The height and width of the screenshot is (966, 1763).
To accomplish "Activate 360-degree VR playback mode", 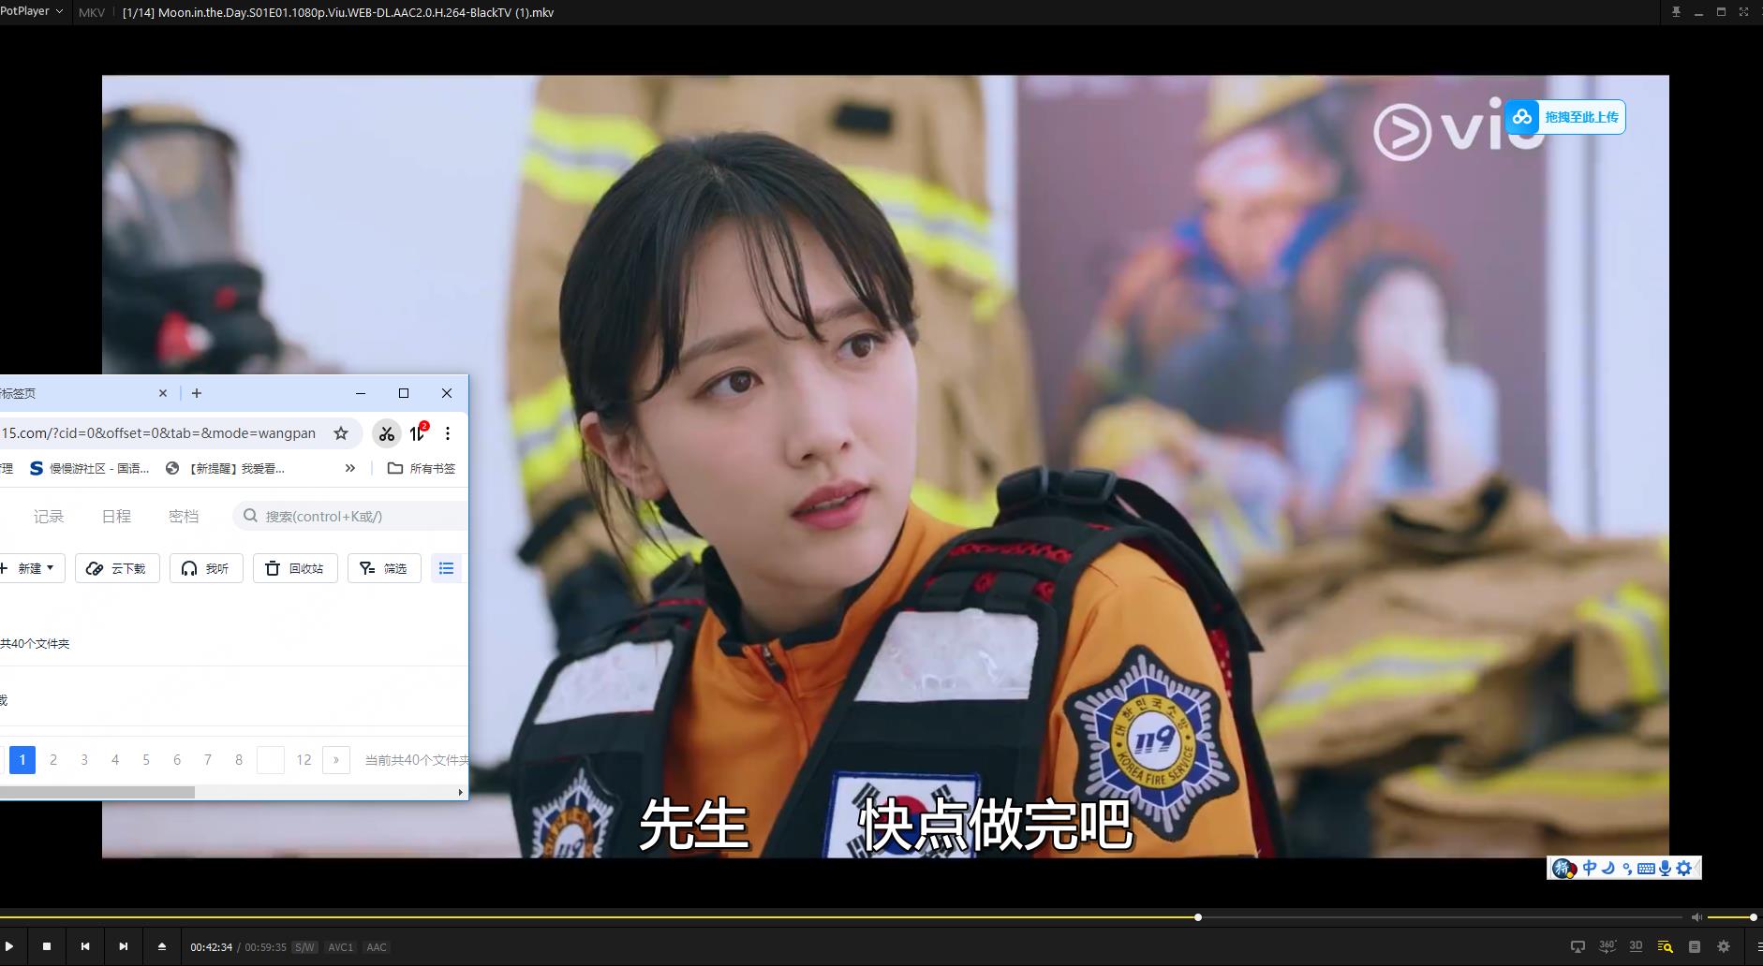I will tap(1607, 946).
